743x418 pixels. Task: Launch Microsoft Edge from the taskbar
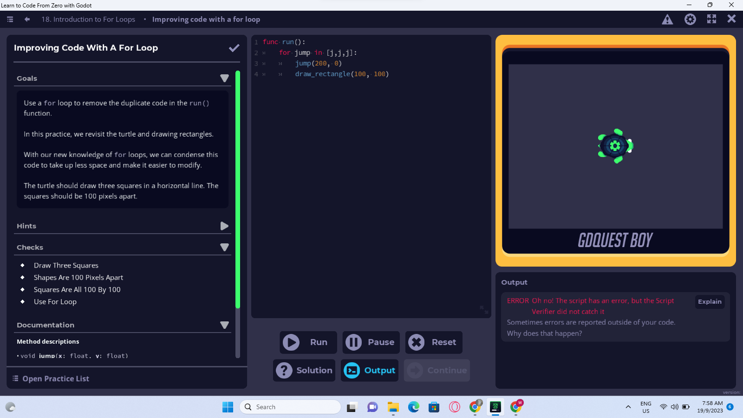pos(413,407)
